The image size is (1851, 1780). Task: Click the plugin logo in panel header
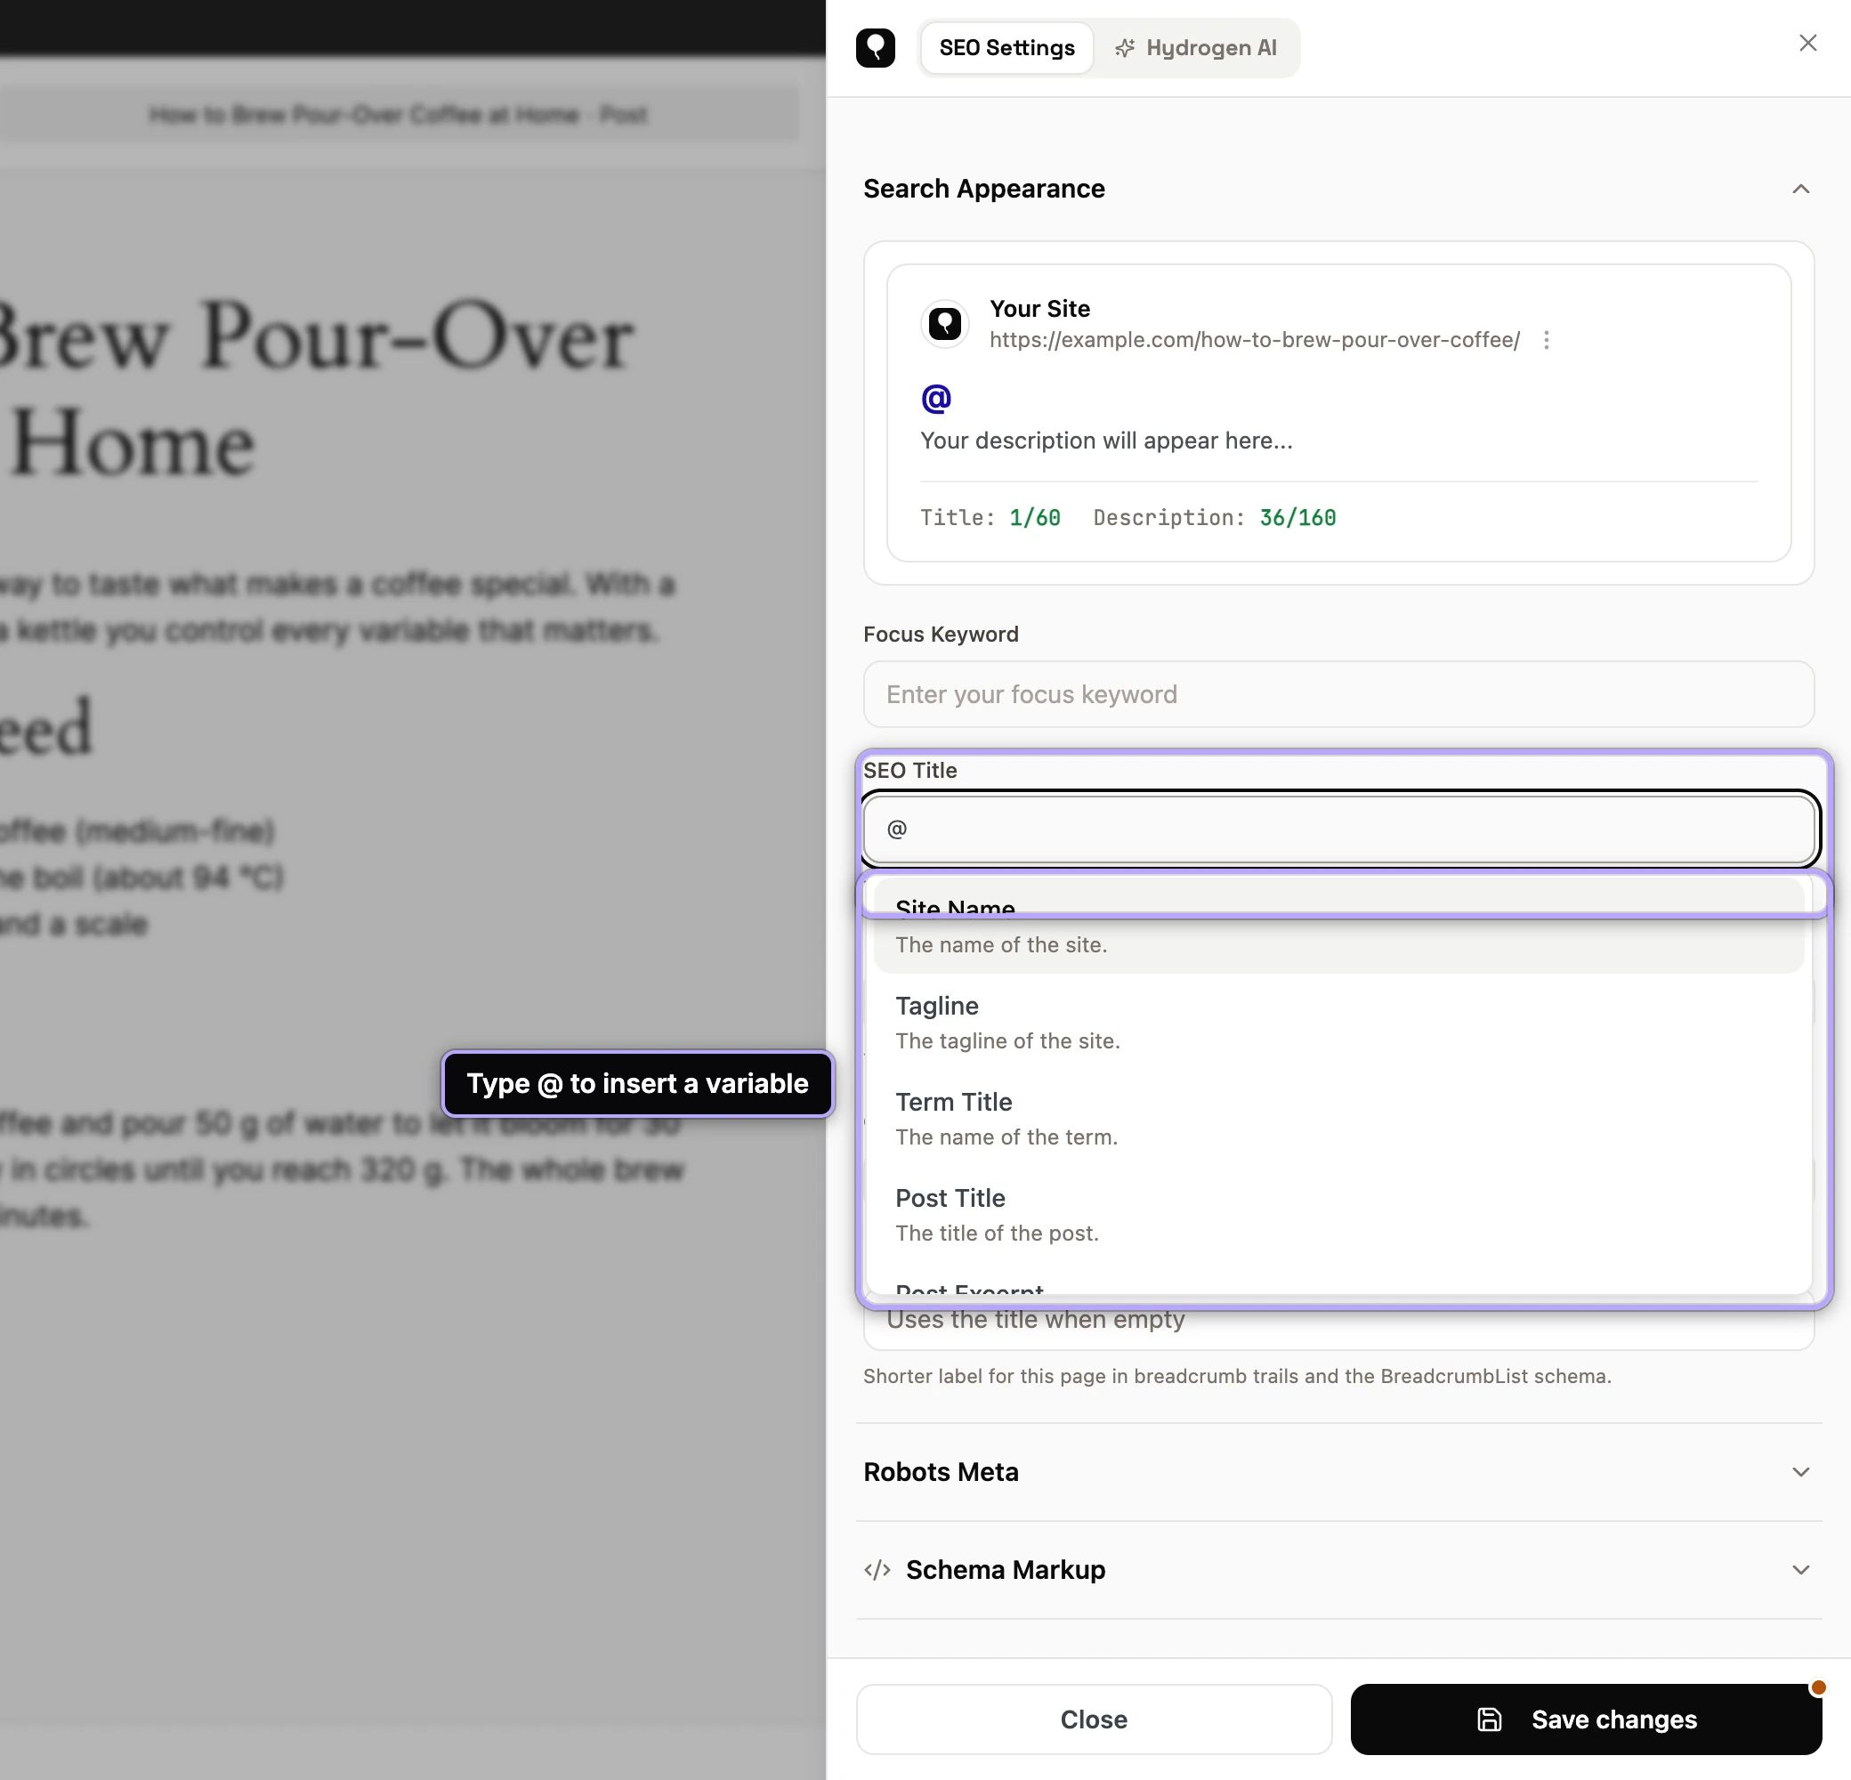875,48
